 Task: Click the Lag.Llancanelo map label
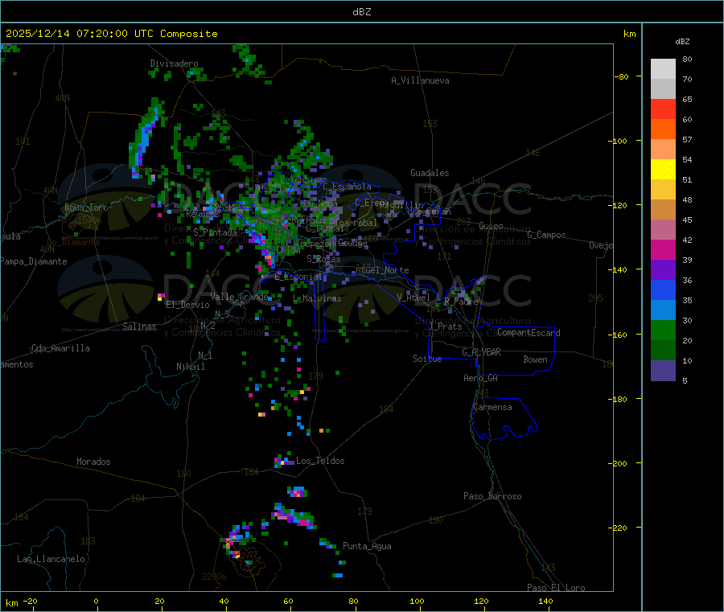point(51,559)
